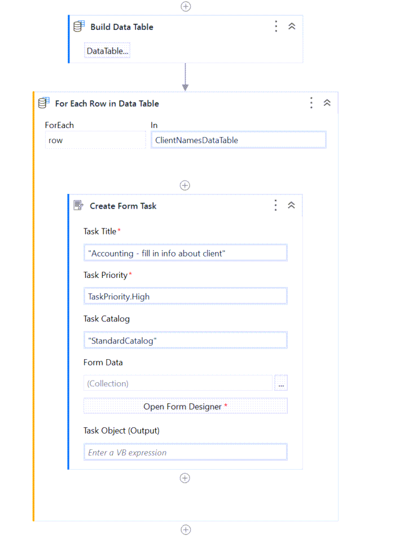The height and width of the screenshot is (539, 404).
Task: Add activity below Create Form Task
Action: click(x=185, y=478)
